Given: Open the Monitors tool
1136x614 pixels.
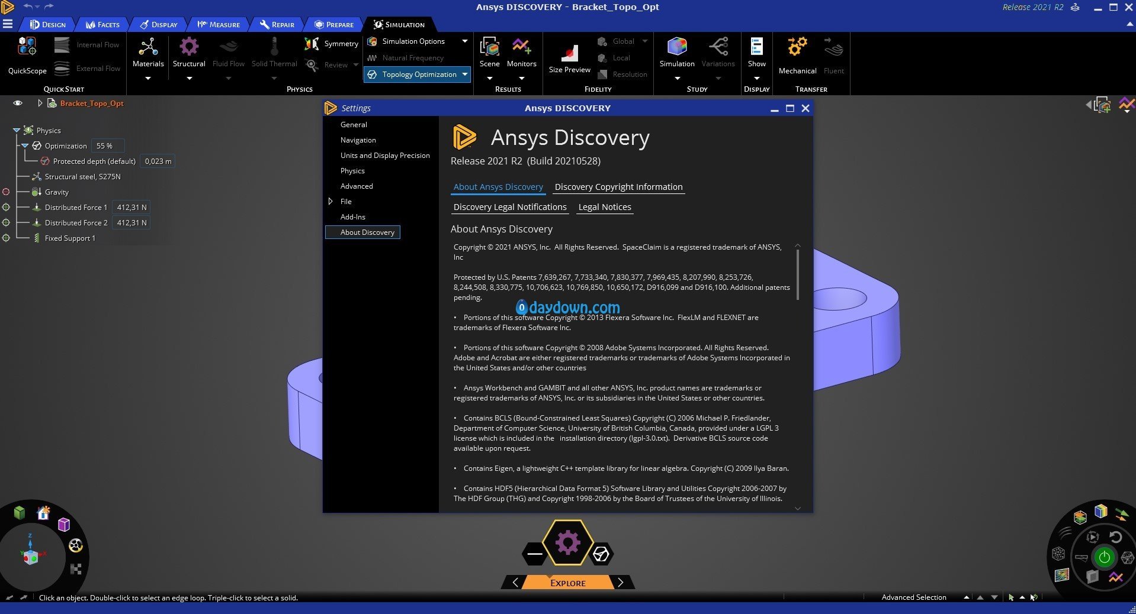Looking at the screenshot, I should click(522, 52).
